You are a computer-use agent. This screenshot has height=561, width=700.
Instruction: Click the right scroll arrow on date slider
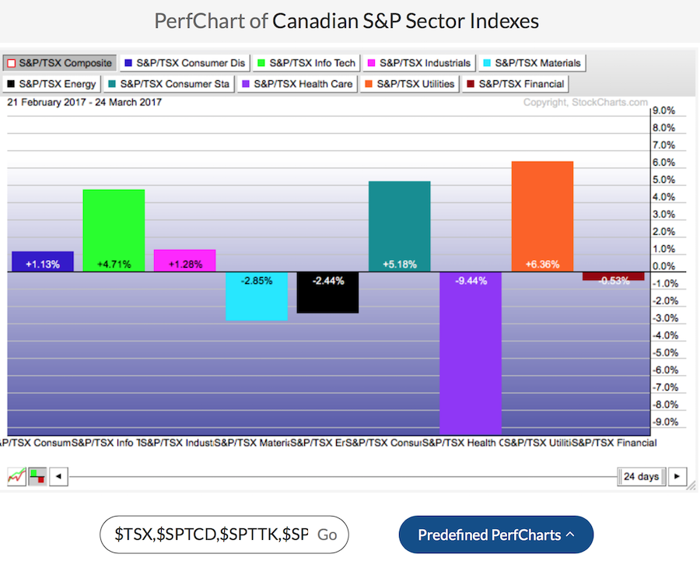pos(678,476)
